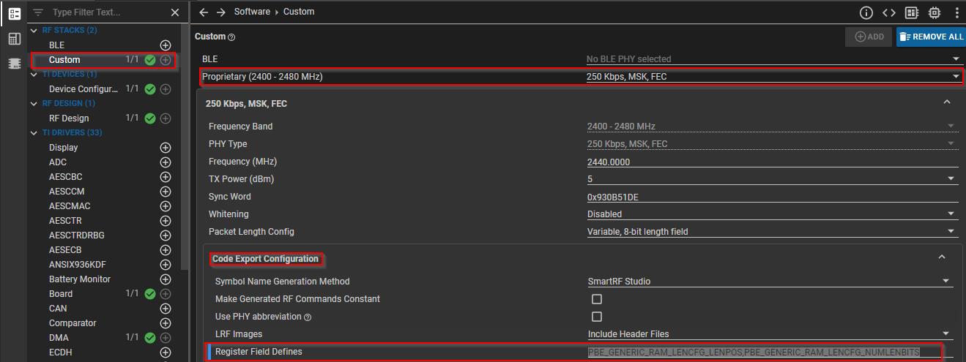966x362 pixels.
Task: Open the configuration view sidebar icon
Action: tap(14, 14)
